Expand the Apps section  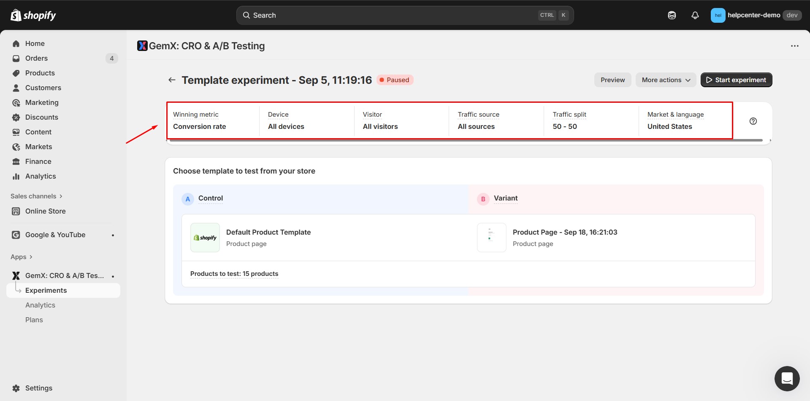click(x=22, y=257)
